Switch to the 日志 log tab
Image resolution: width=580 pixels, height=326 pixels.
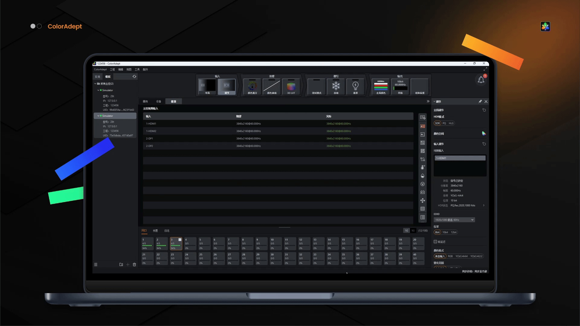167,231
